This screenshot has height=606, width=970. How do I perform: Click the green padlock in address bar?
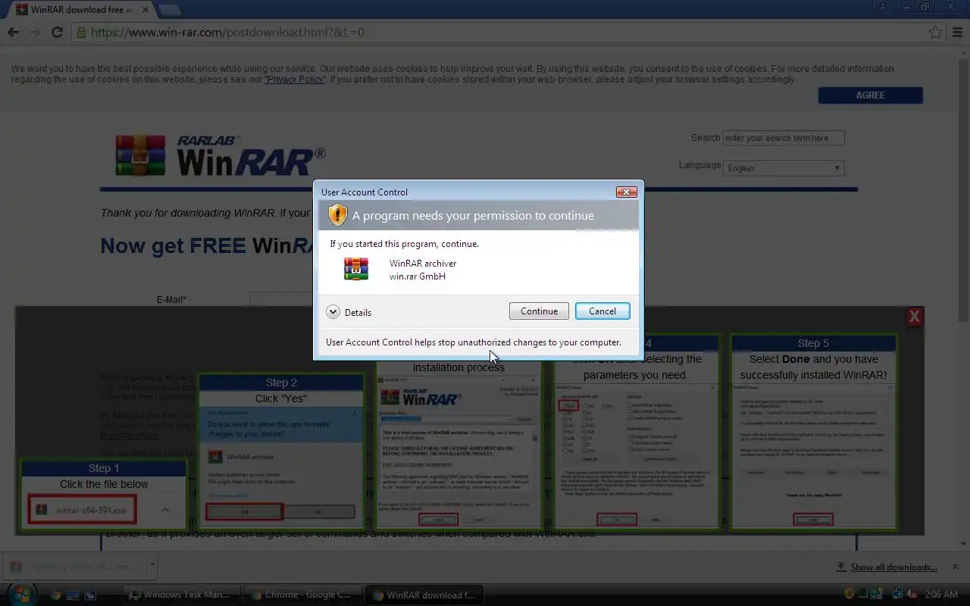[x=82, y=33]
